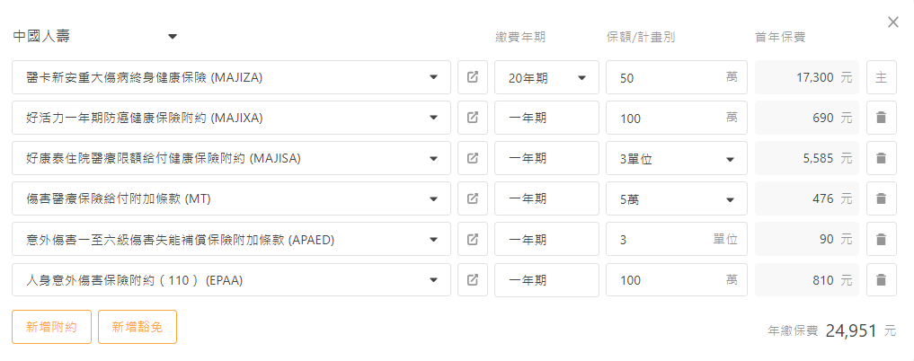Screen dimensions: 914x361
Task: Expand the MAJIZA main product selector
Action: coord(435,78)
